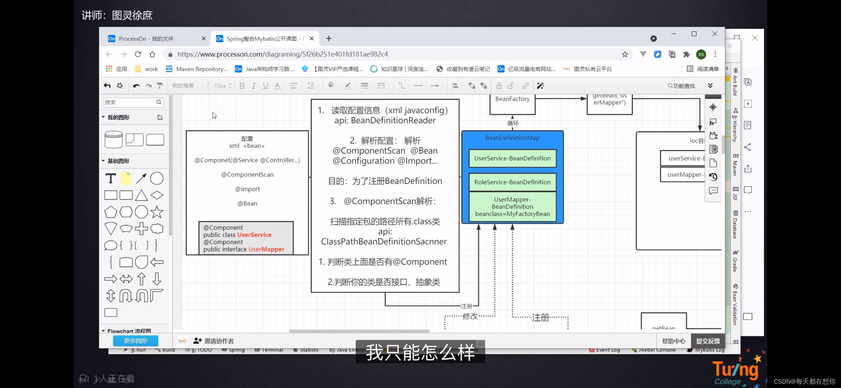The width and height of the screenshot is (841, 388).
Task: Increase font size with the stepper
Action: [230, 84]
